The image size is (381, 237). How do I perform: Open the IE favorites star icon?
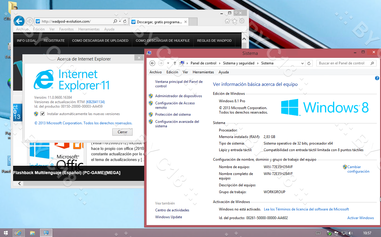(235, 21)
